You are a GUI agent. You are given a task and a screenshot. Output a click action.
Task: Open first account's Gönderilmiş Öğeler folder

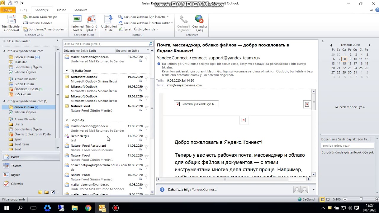(x=28, y=67)
